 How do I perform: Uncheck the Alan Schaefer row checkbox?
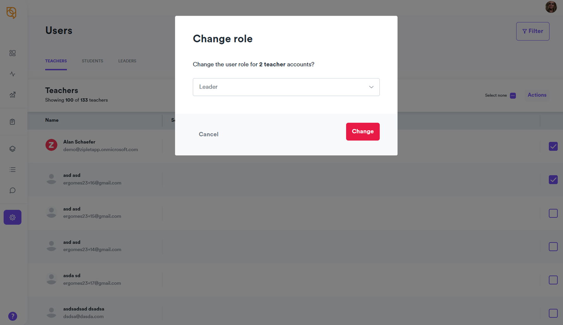[553, 147]
